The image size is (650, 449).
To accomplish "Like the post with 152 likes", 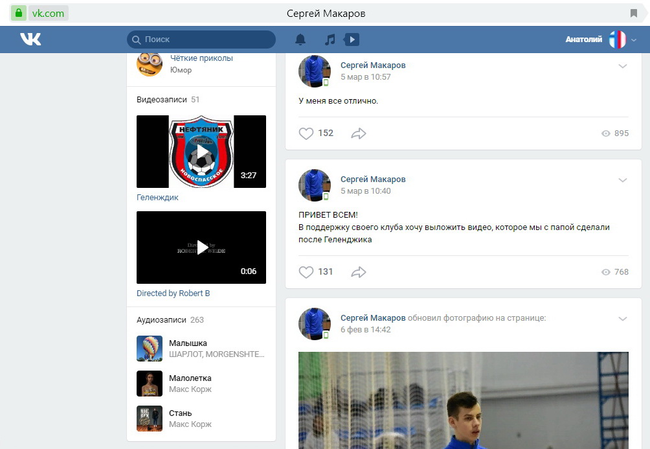I will pyautogui.click(x=306, y=133).
